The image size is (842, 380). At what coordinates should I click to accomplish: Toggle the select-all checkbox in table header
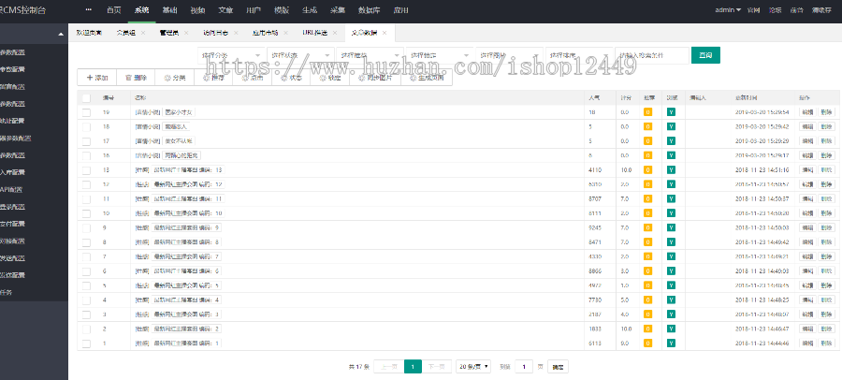(x=86, y=98)
